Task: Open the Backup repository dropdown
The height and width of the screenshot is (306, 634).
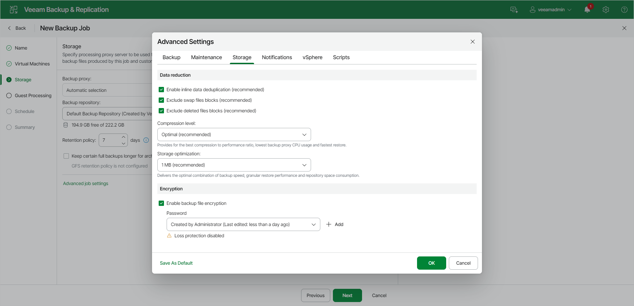Action: [x=107, y=114]
